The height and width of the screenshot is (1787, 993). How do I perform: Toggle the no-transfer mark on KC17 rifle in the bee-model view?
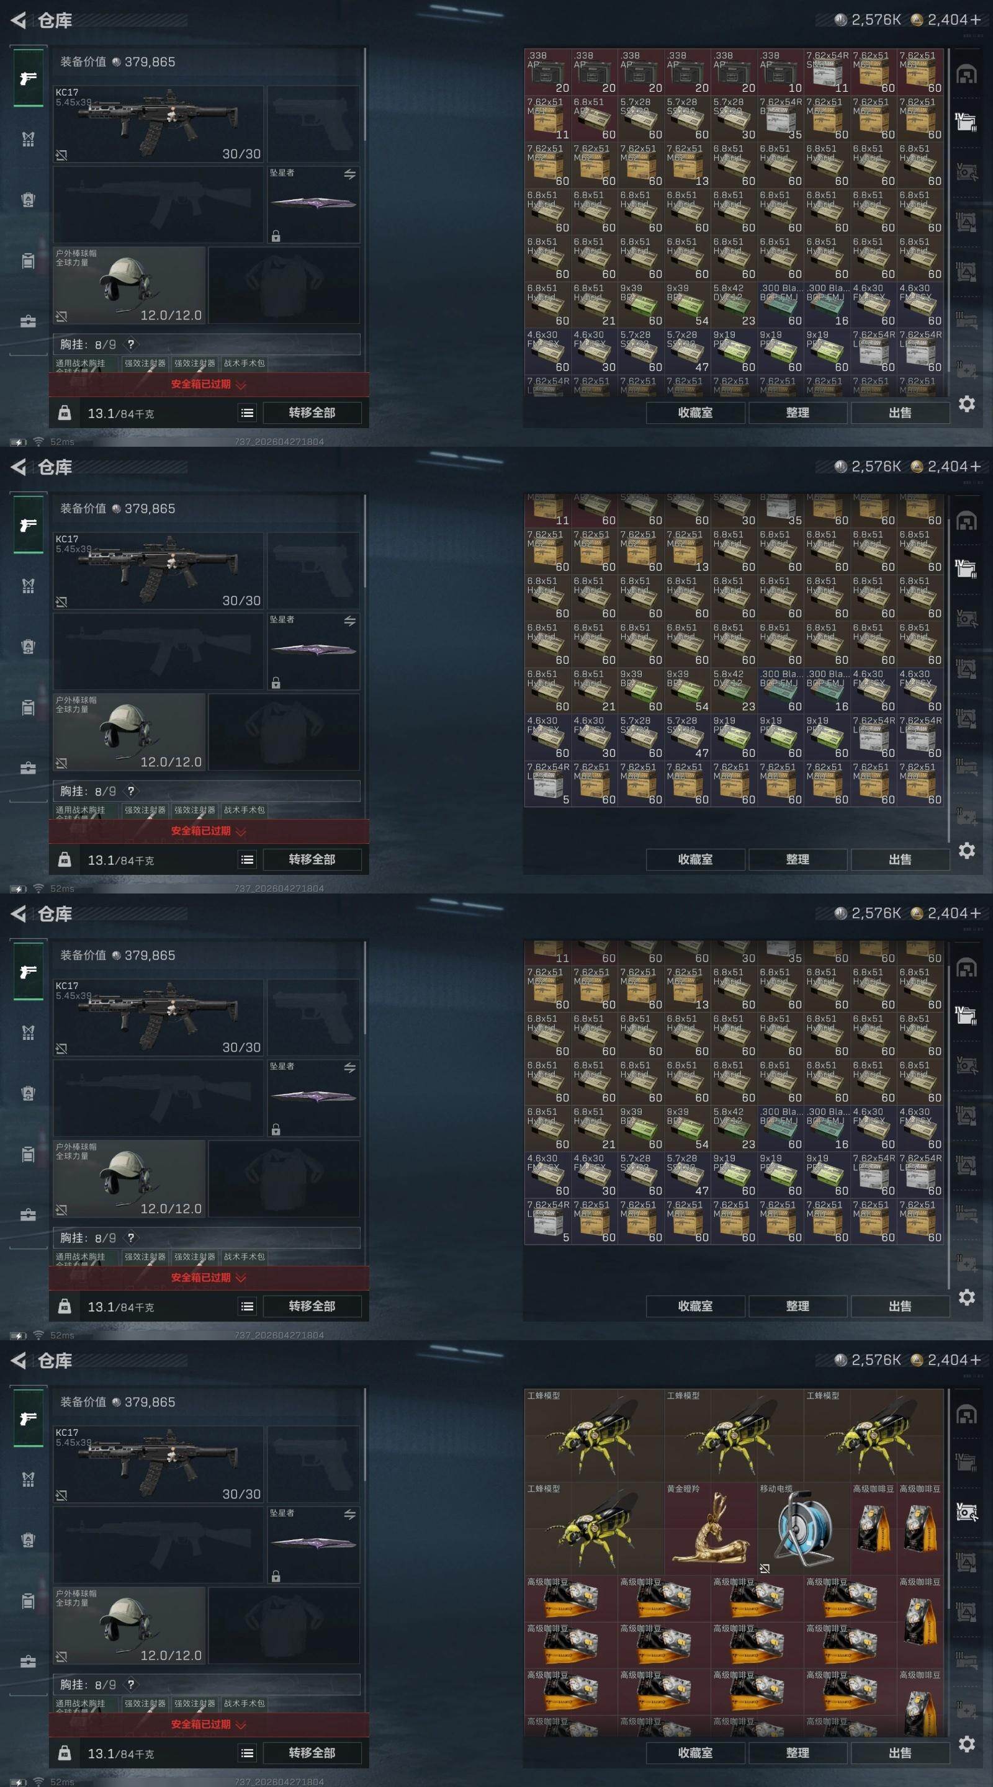coord(62,1495)
